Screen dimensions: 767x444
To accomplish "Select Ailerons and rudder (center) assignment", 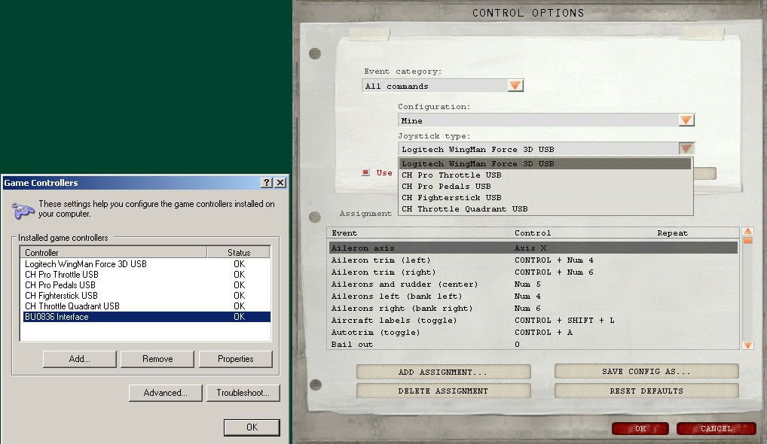I will click(533, 284).
